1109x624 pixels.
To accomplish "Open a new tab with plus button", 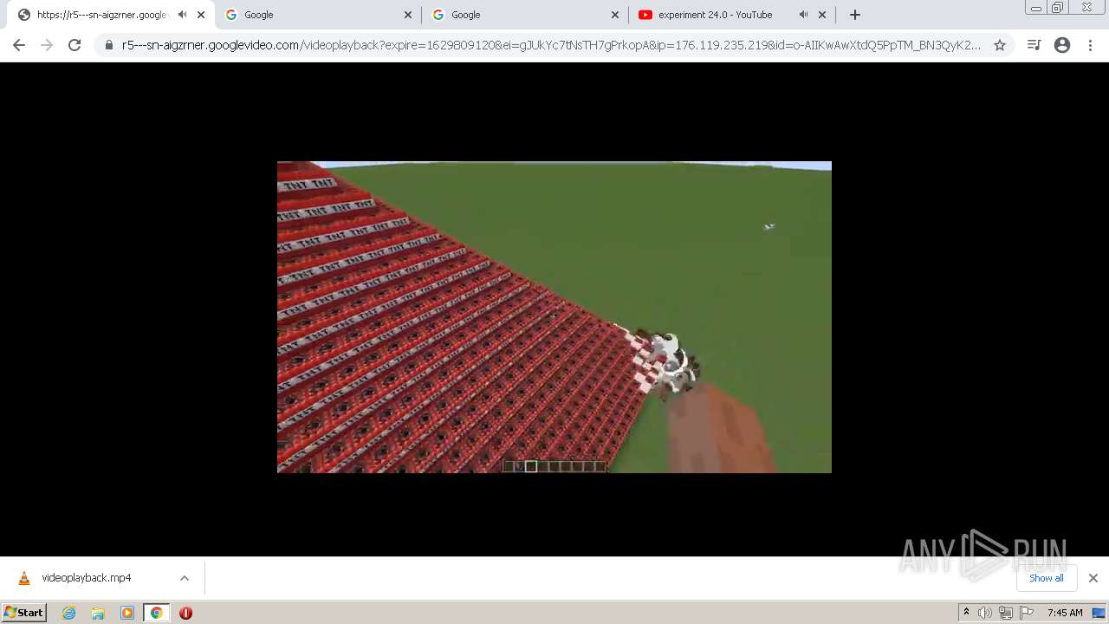I will coord(855,15).
